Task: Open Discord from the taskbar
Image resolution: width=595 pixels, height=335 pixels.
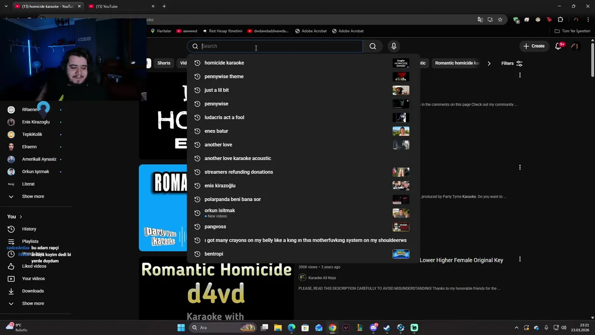Action: tap(373, 328)
